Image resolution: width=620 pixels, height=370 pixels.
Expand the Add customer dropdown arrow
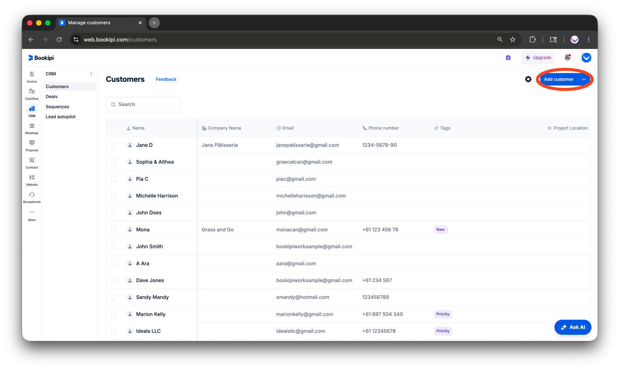pyautogui.click(x=584, y=79)
